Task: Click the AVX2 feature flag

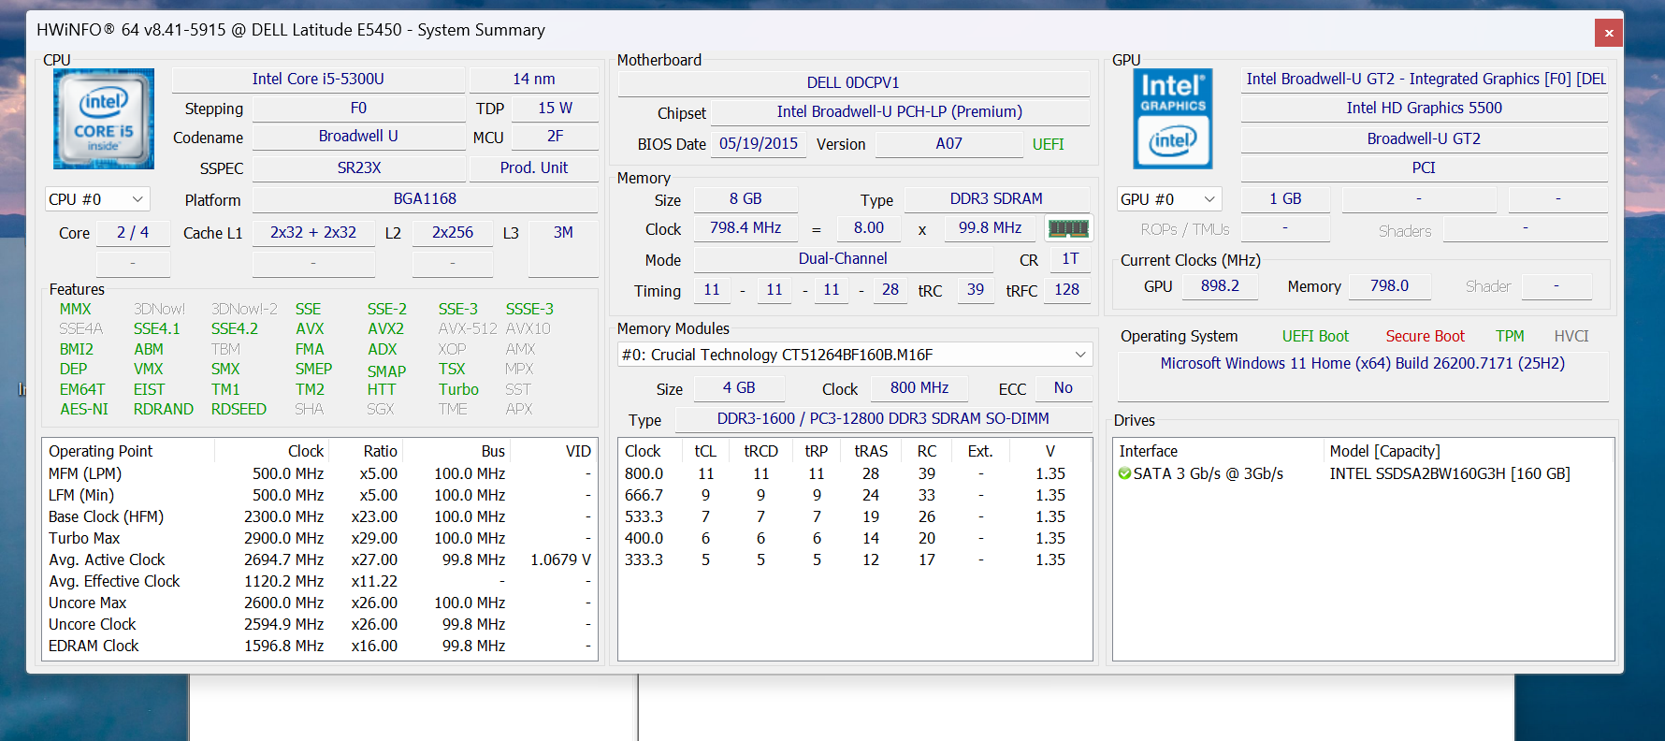Action: coord(385,329)
